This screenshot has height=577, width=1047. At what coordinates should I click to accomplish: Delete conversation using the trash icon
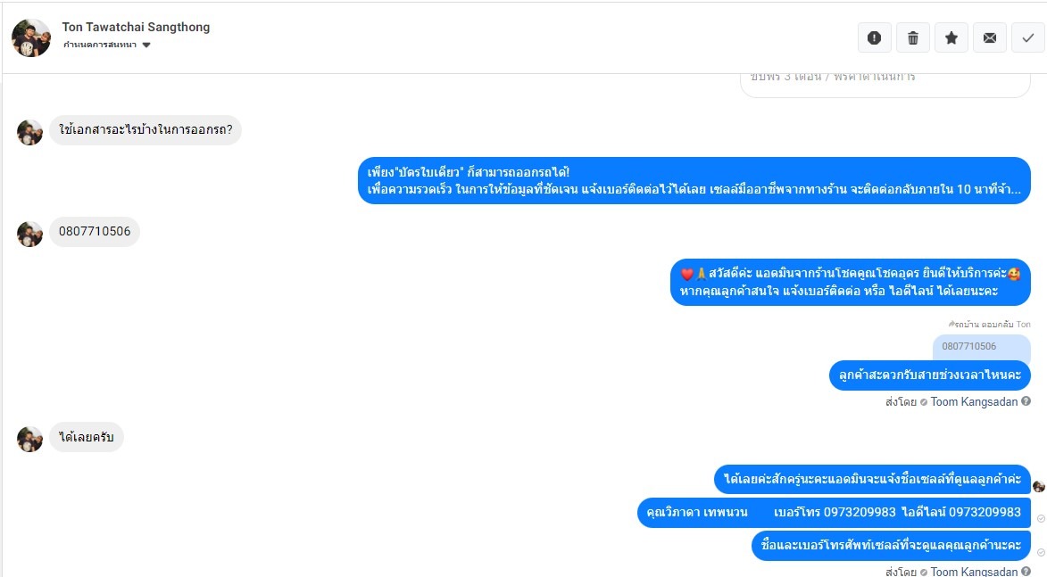coord(913,38)
